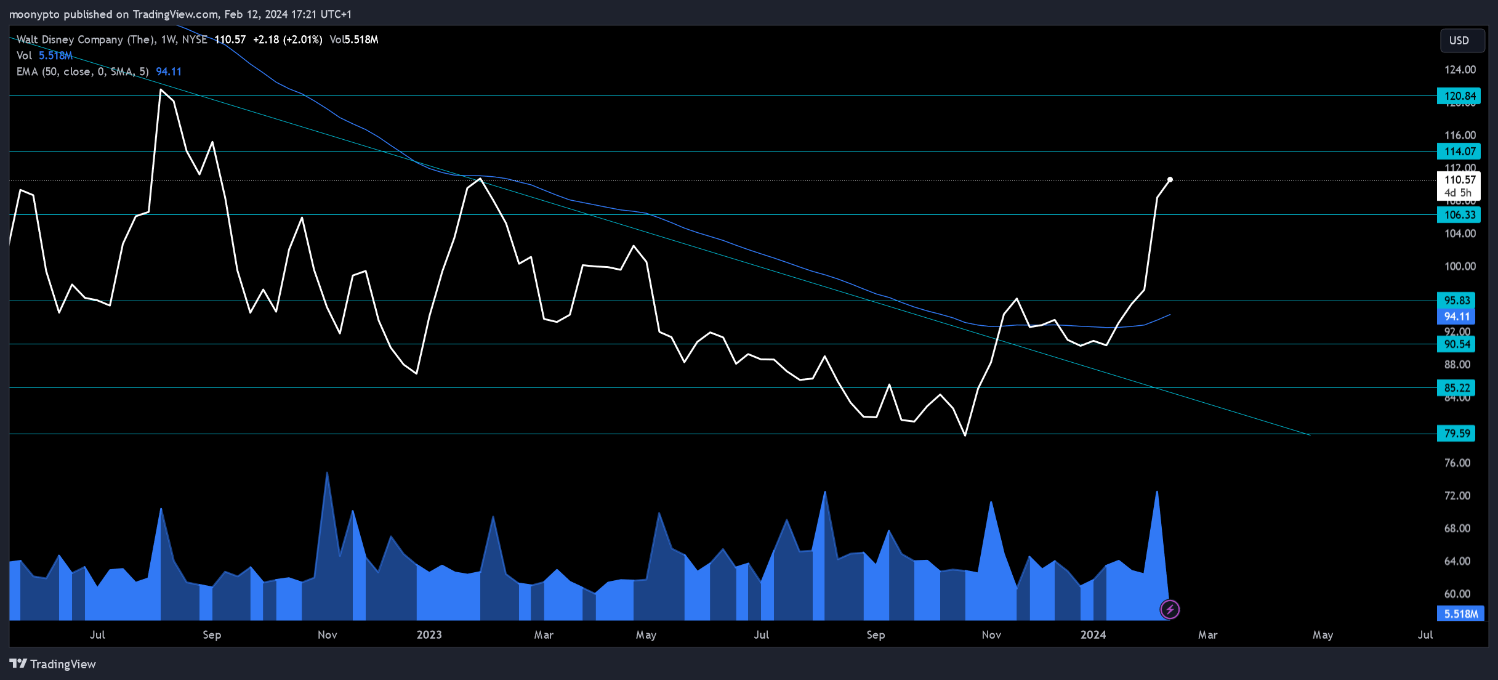Open the USD currency selector
The image size is (1498, 680).
1462,41
